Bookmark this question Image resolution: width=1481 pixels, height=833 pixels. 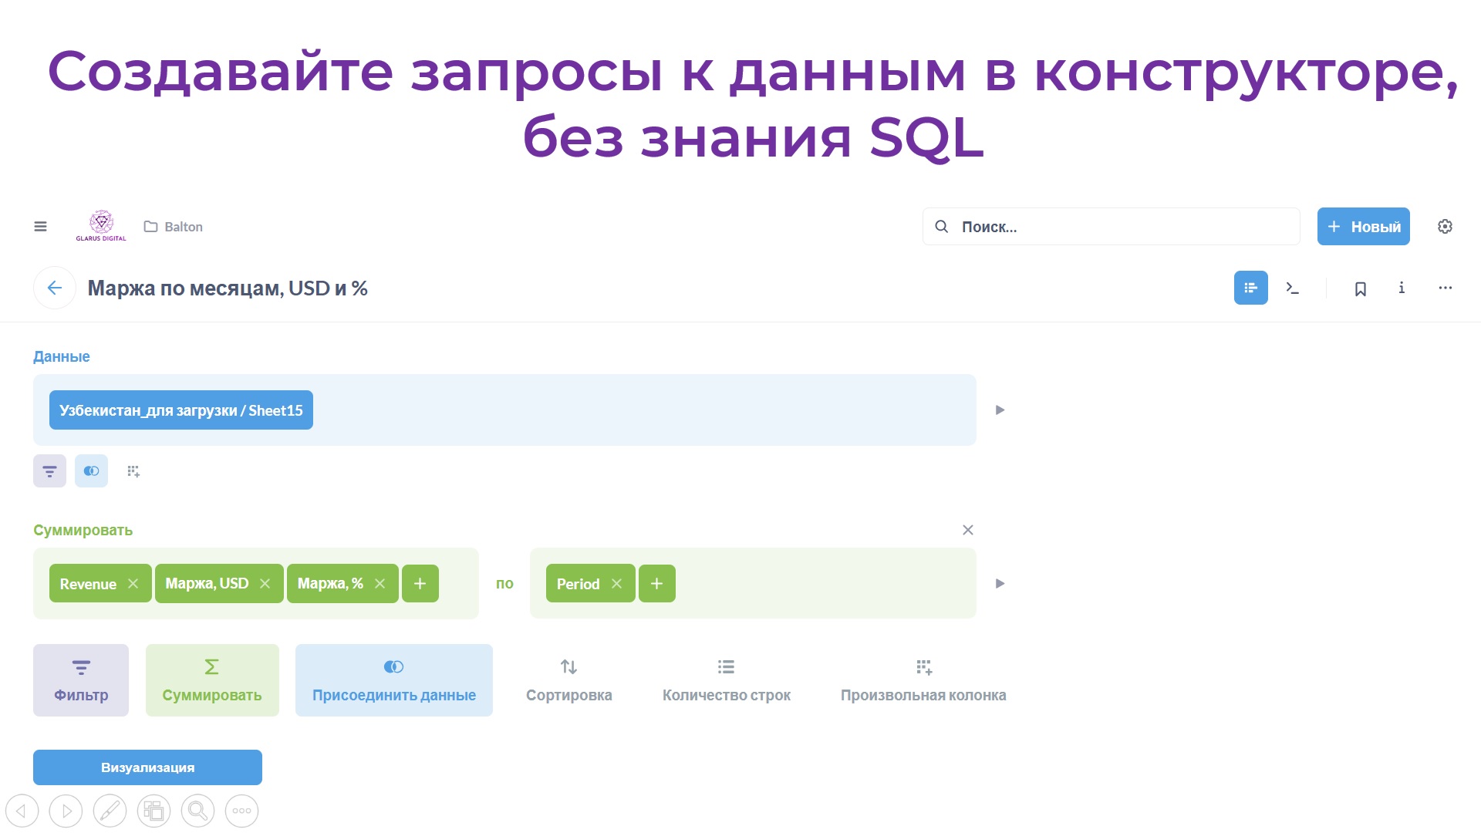1360,288
